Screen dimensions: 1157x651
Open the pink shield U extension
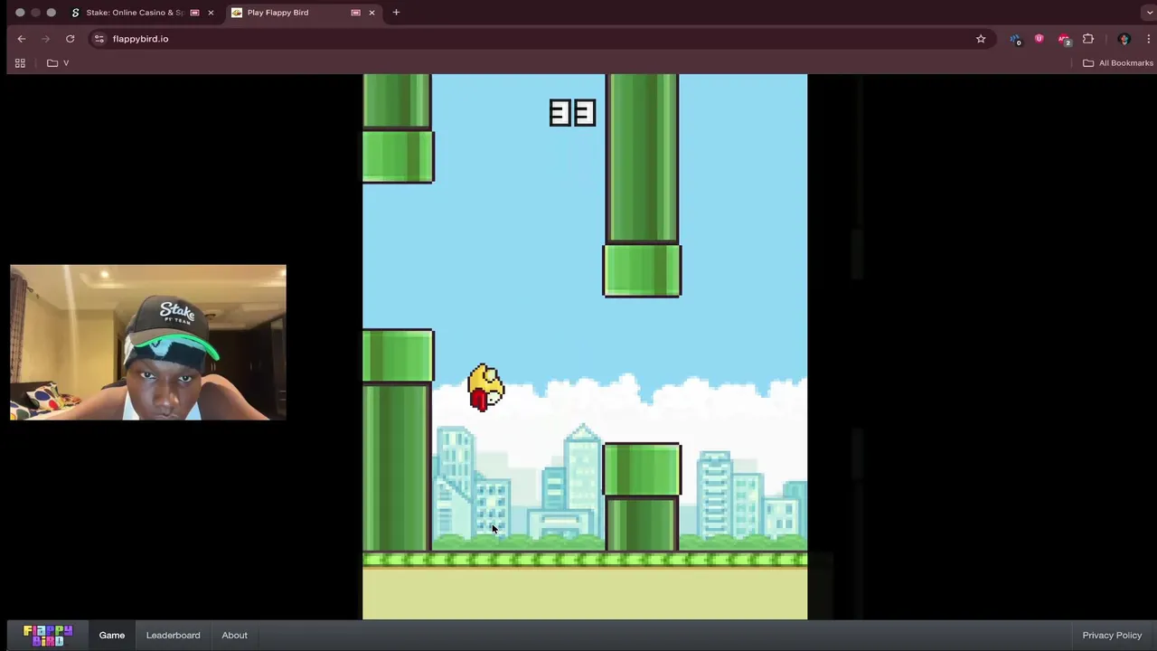(1039, 39)
